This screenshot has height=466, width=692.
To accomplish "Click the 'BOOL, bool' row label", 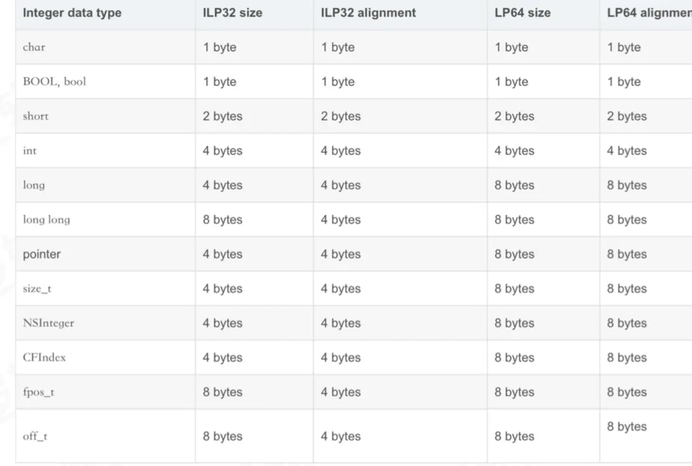I will 54,82.
